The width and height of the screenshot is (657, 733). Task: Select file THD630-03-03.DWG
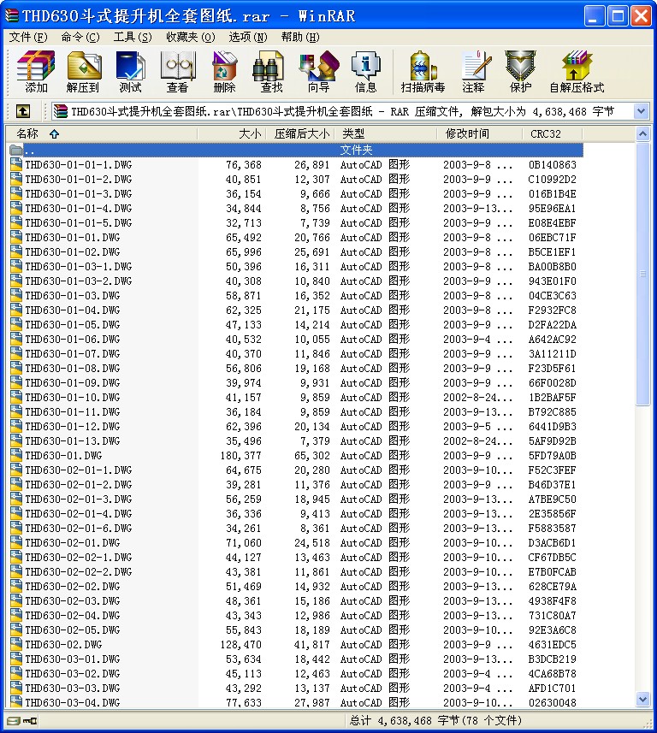[x=73, y=688]
